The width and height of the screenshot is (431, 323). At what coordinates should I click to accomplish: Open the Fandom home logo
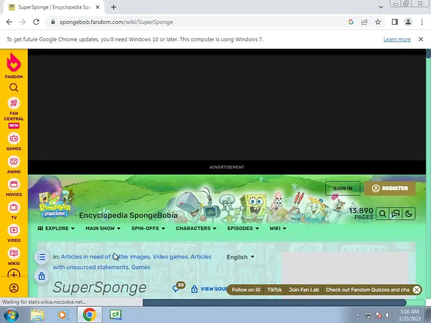[14, 66]
